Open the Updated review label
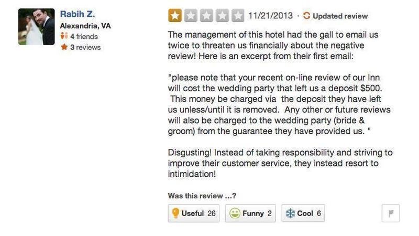 click(340, 16)
